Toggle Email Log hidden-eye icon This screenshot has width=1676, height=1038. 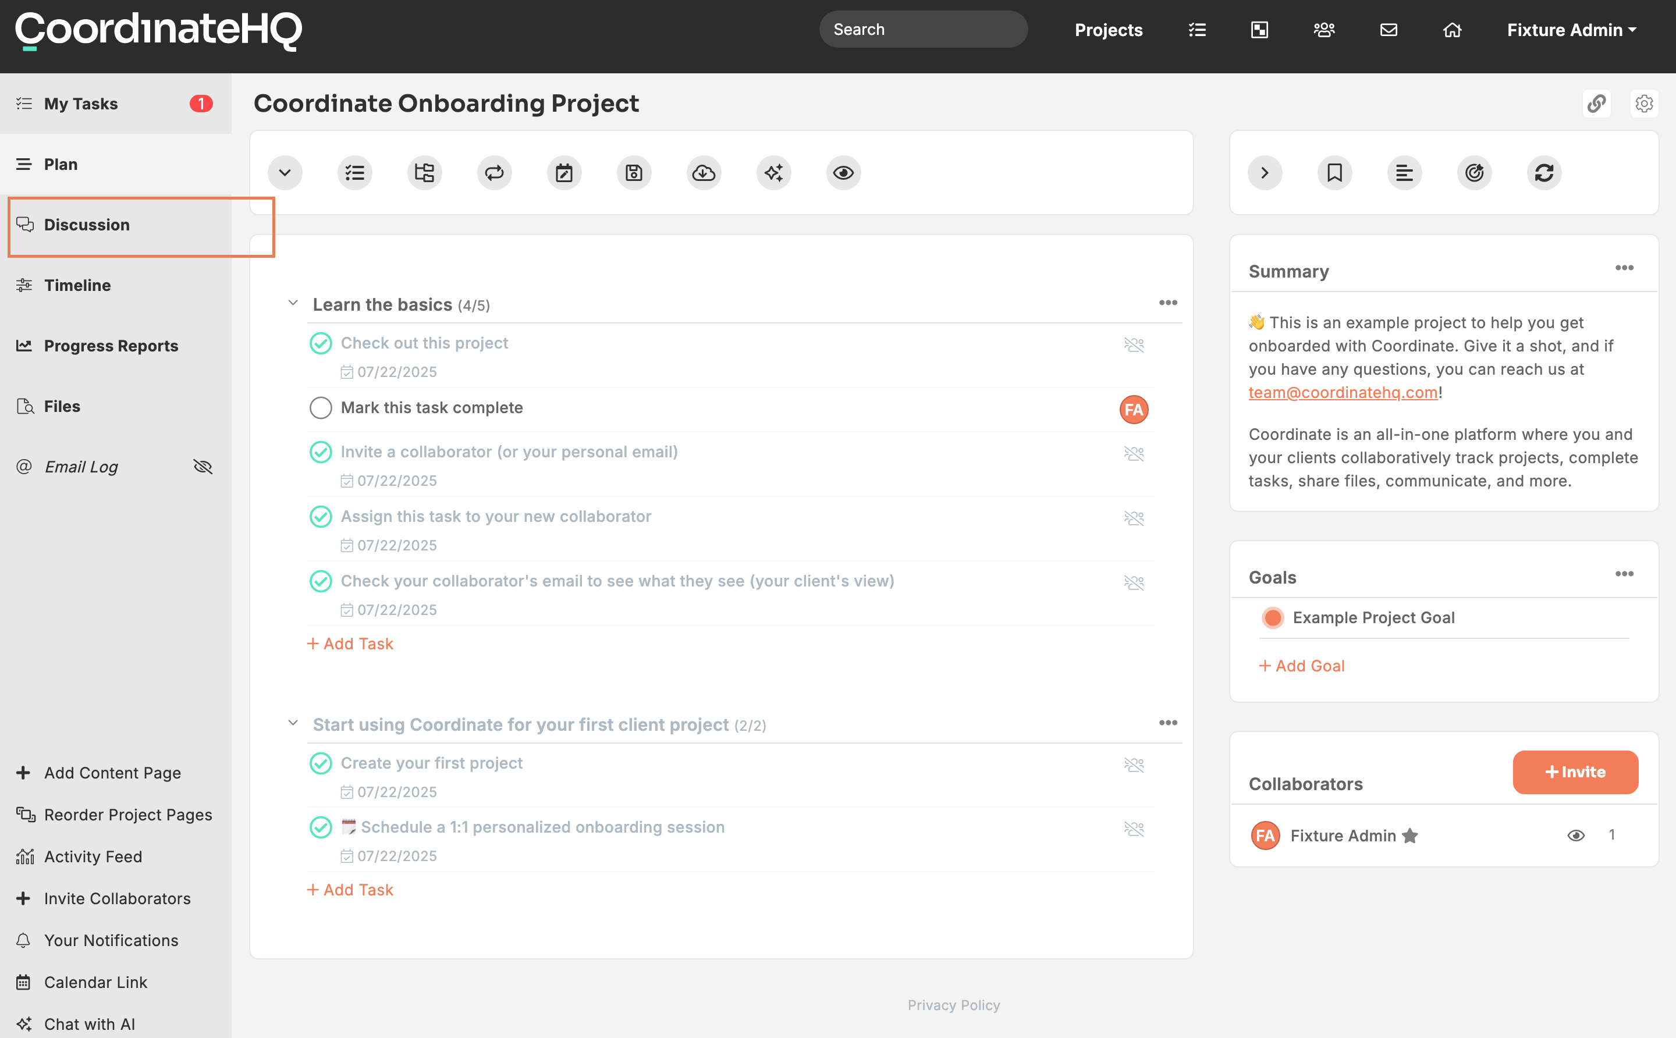[203, 467]
